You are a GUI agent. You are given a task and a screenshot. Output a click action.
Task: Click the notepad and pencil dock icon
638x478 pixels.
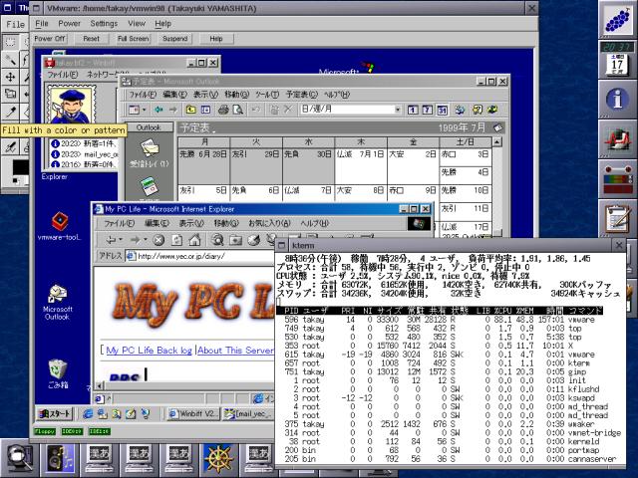[617, 219]
